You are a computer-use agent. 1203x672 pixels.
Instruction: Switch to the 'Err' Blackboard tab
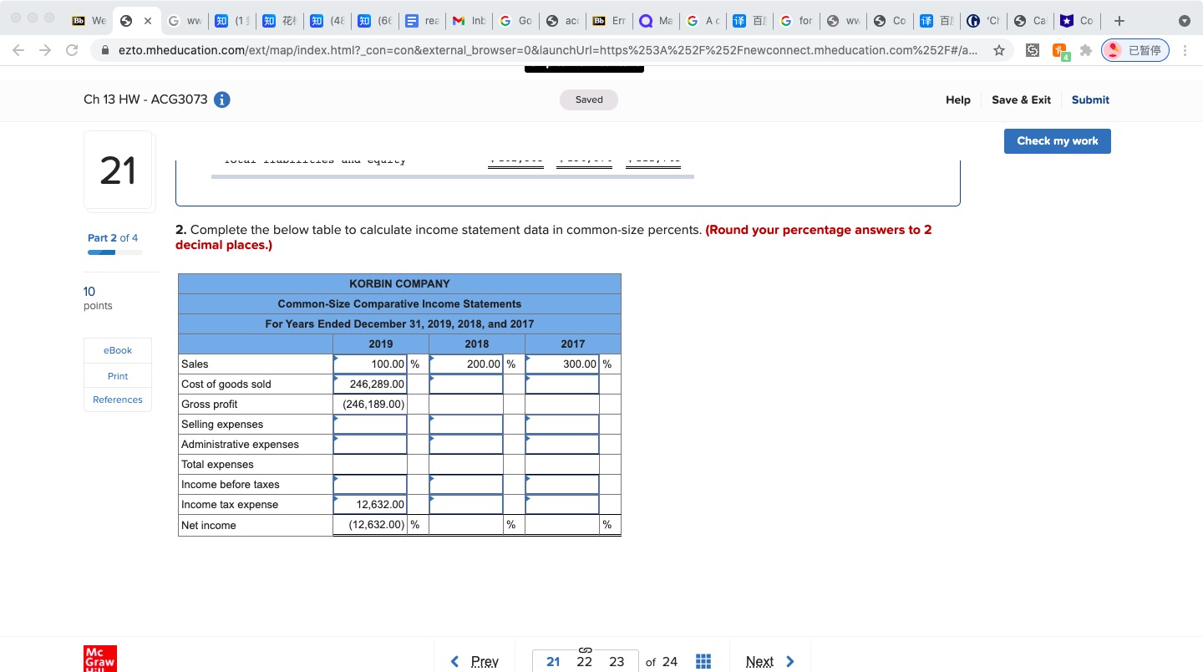click(609, 21)
